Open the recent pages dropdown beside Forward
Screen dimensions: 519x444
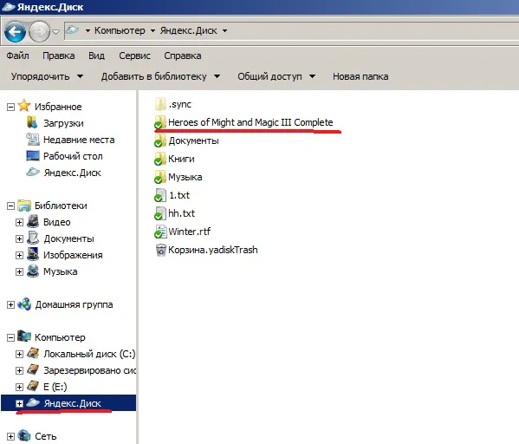(x=56, y=32)
